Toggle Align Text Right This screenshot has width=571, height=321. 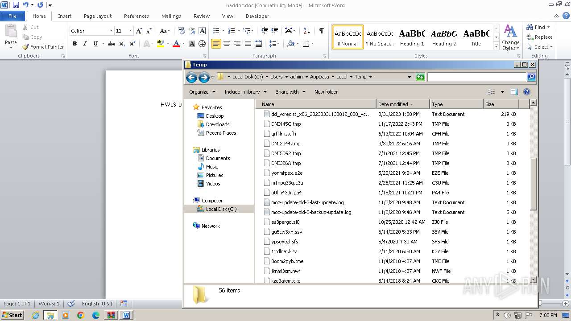pyautogui.click(x=237, y=44)
